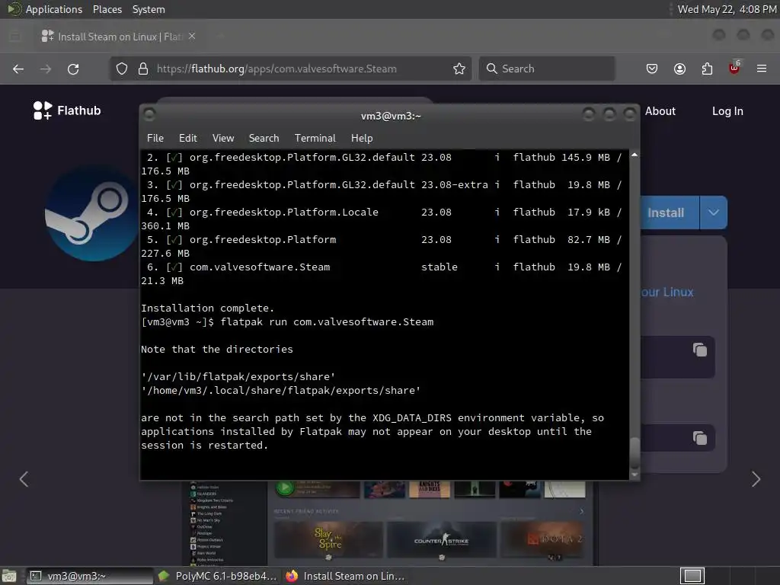Click the 'Installation complete.' line in terminal
Screen dimensions: 780x585
207,308
